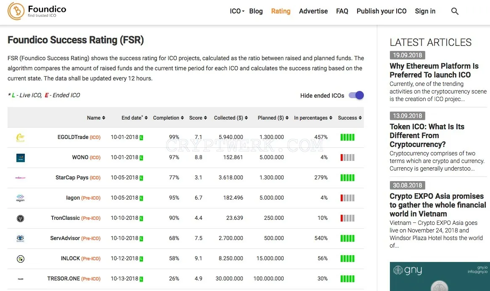Click the EGOLDTrade project logo

pos(20,137)
